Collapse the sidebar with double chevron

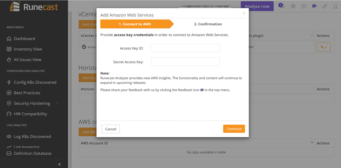tap(60, 164)
